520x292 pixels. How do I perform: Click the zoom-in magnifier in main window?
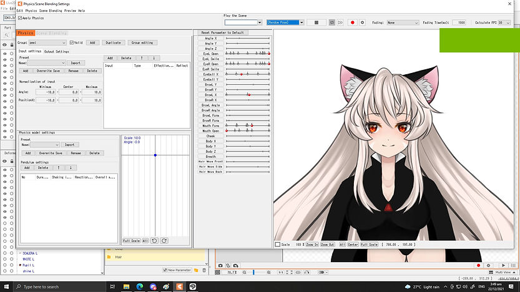(268, 273)
